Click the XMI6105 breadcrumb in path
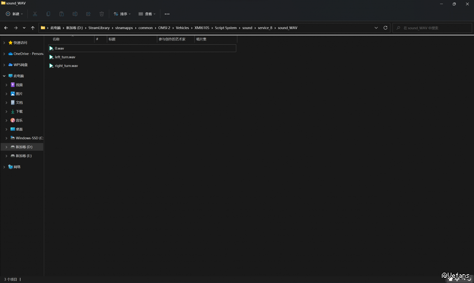 pos(202,28)
